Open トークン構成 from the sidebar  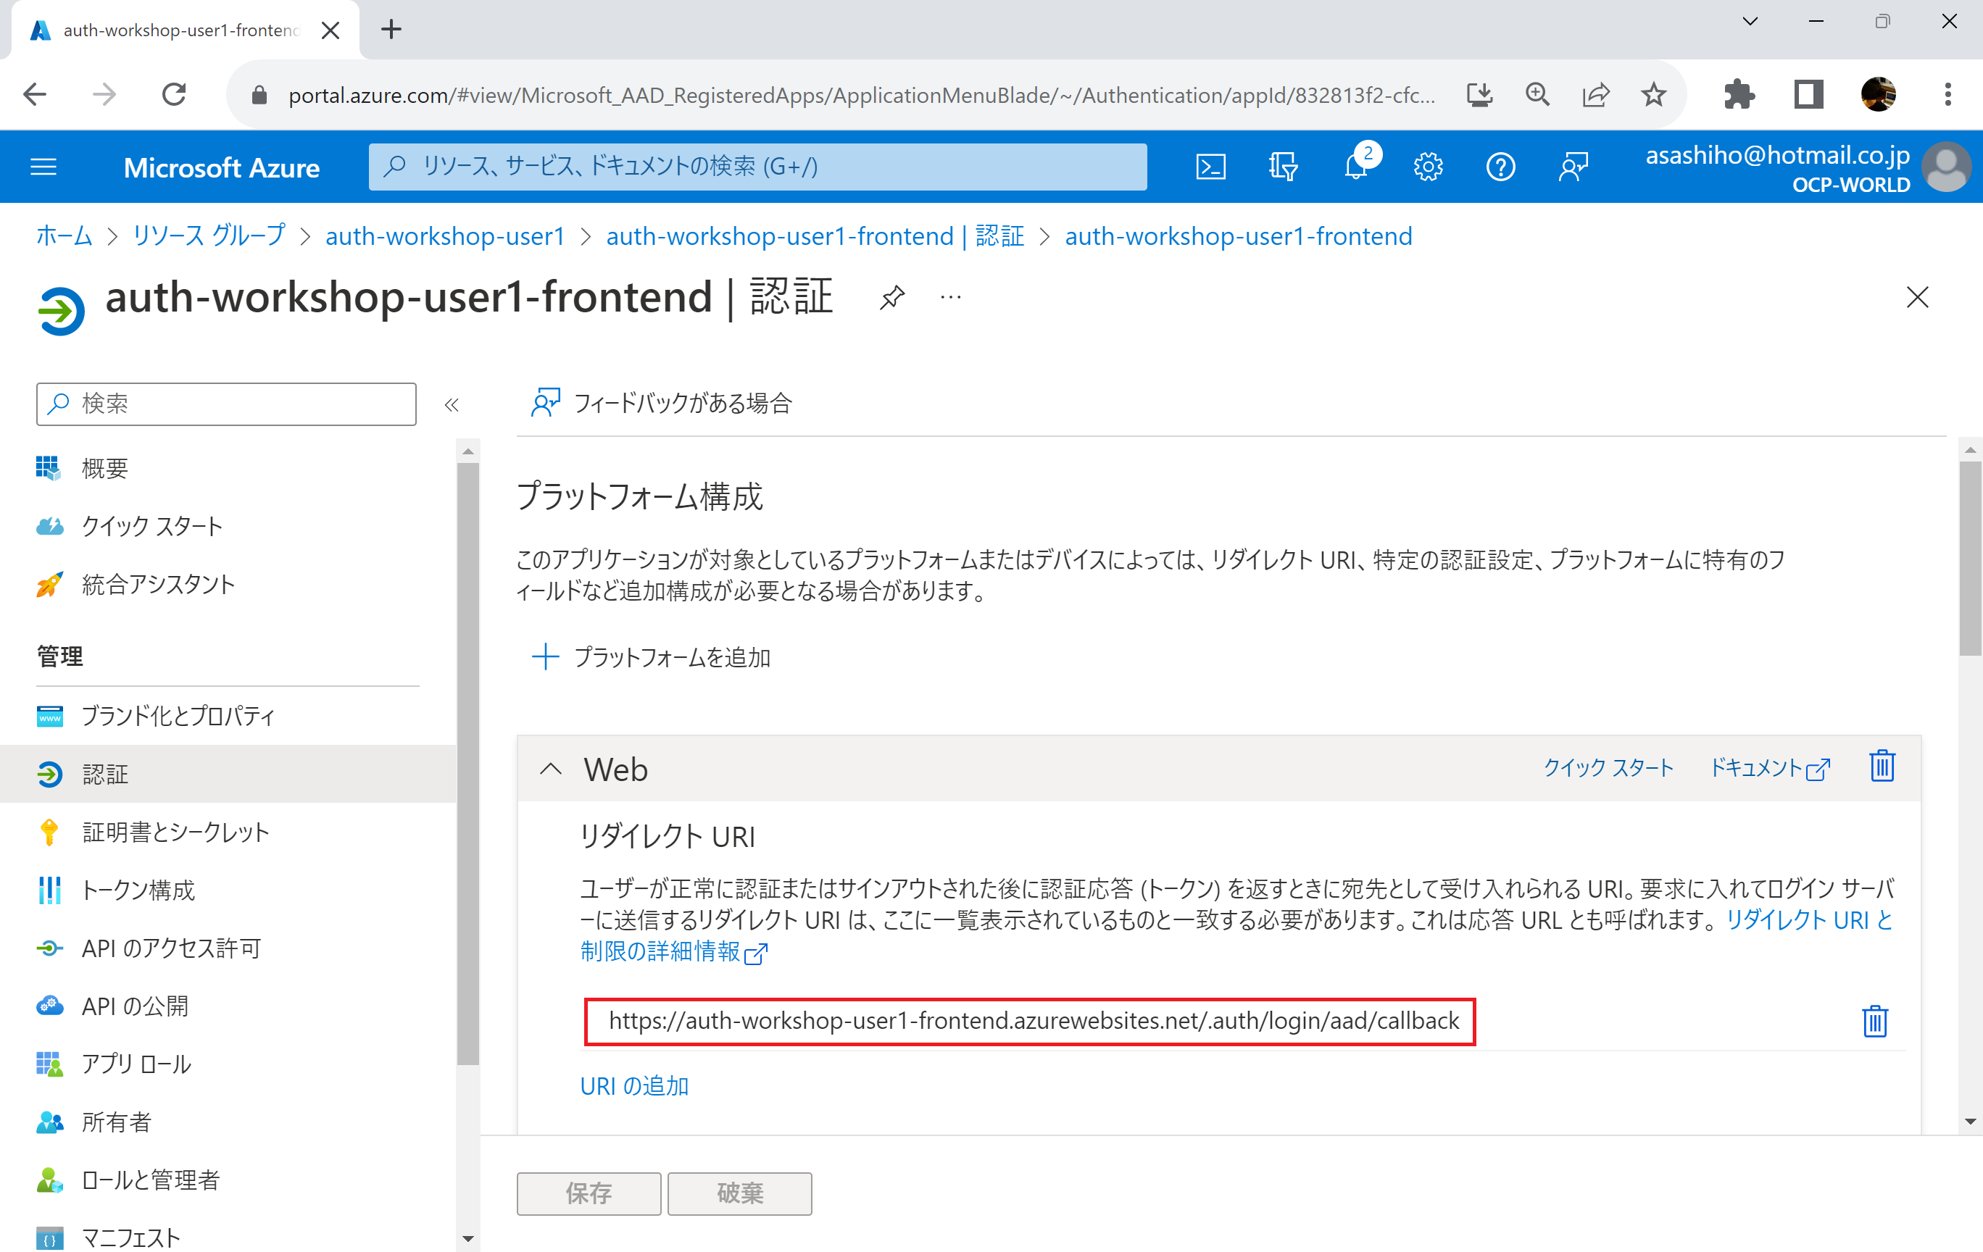point(138,890)
